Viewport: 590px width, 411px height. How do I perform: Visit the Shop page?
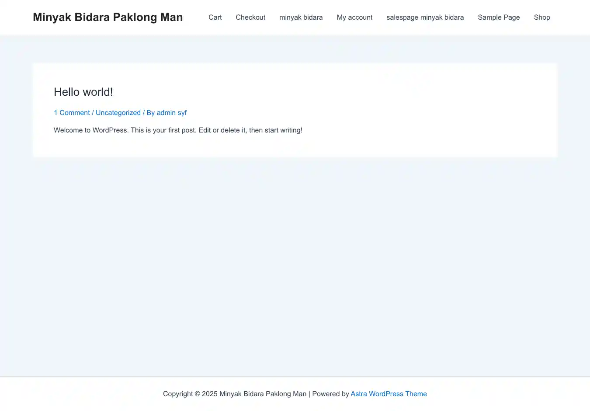click(541, 17)
